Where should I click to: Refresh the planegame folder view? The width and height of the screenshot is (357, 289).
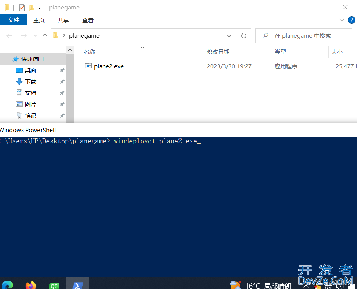pos(244,36)
